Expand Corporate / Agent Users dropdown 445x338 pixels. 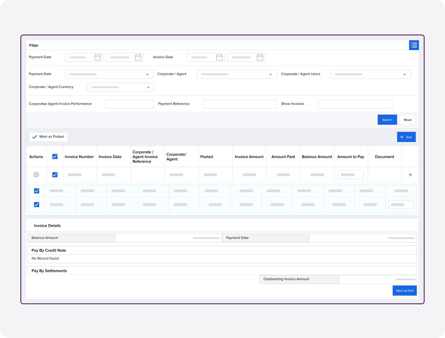pyautogui.click(x=371, y=74)
